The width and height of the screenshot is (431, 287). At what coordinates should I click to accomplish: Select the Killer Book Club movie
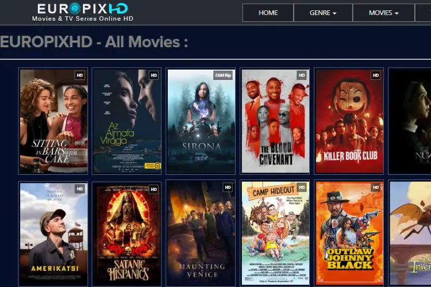pos(349,121)
